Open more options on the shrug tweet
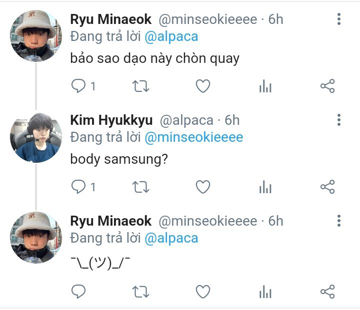This screenshot has height=310, width=360. pos(339,221)
